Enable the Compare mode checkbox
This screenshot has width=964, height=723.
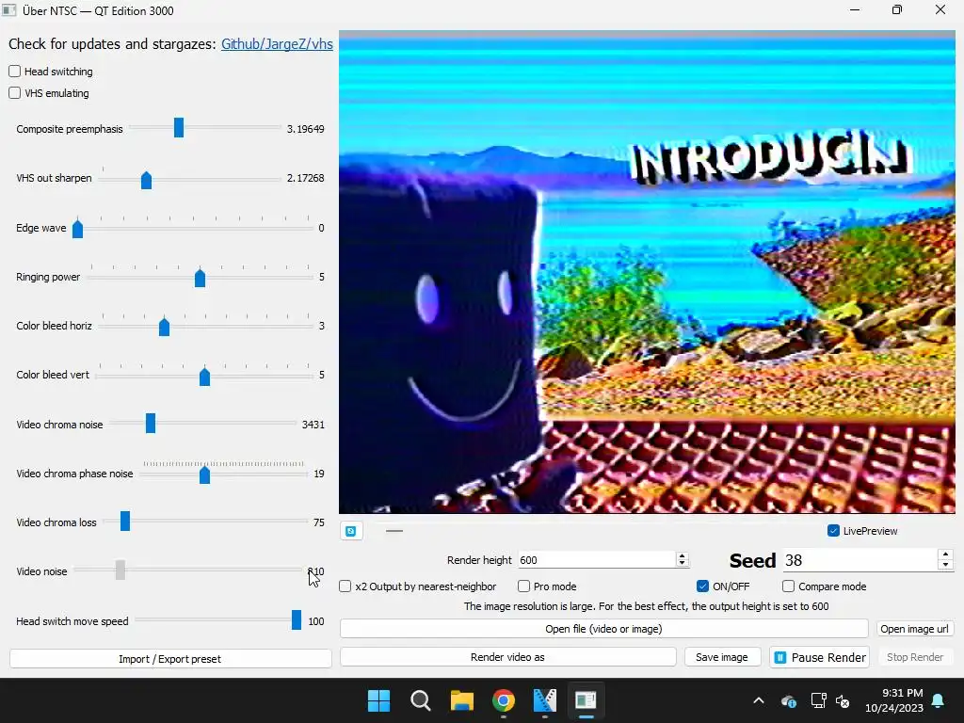[x=788, y=586]
